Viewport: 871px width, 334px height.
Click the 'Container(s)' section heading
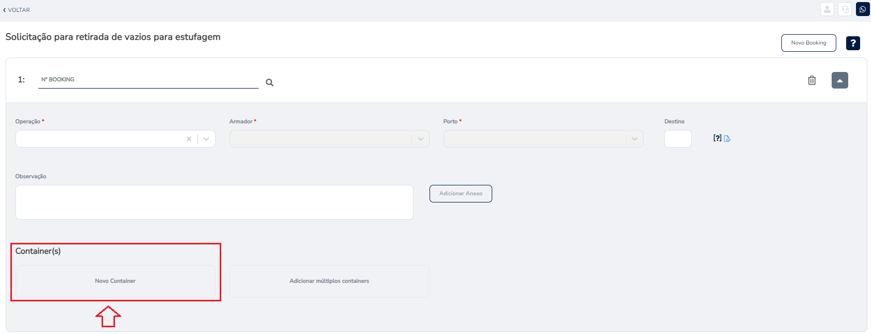pyautogui.click(x=38, y=251)
